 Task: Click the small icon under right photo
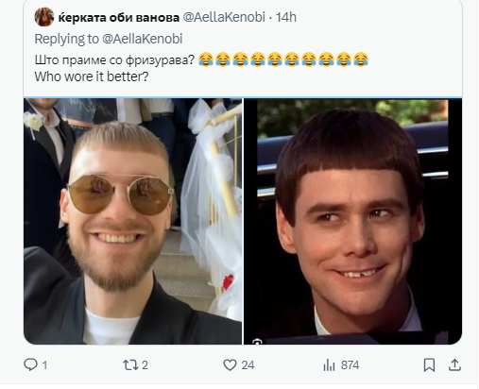(x=257, y=342)
